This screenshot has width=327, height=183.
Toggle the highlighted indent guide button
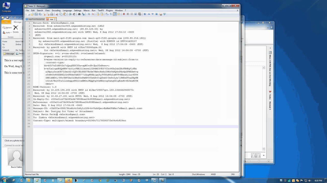point(115,14)
